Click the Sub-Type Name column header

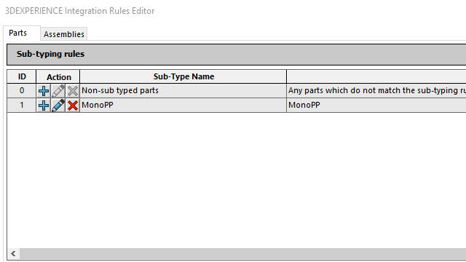(x=183, y=76)
